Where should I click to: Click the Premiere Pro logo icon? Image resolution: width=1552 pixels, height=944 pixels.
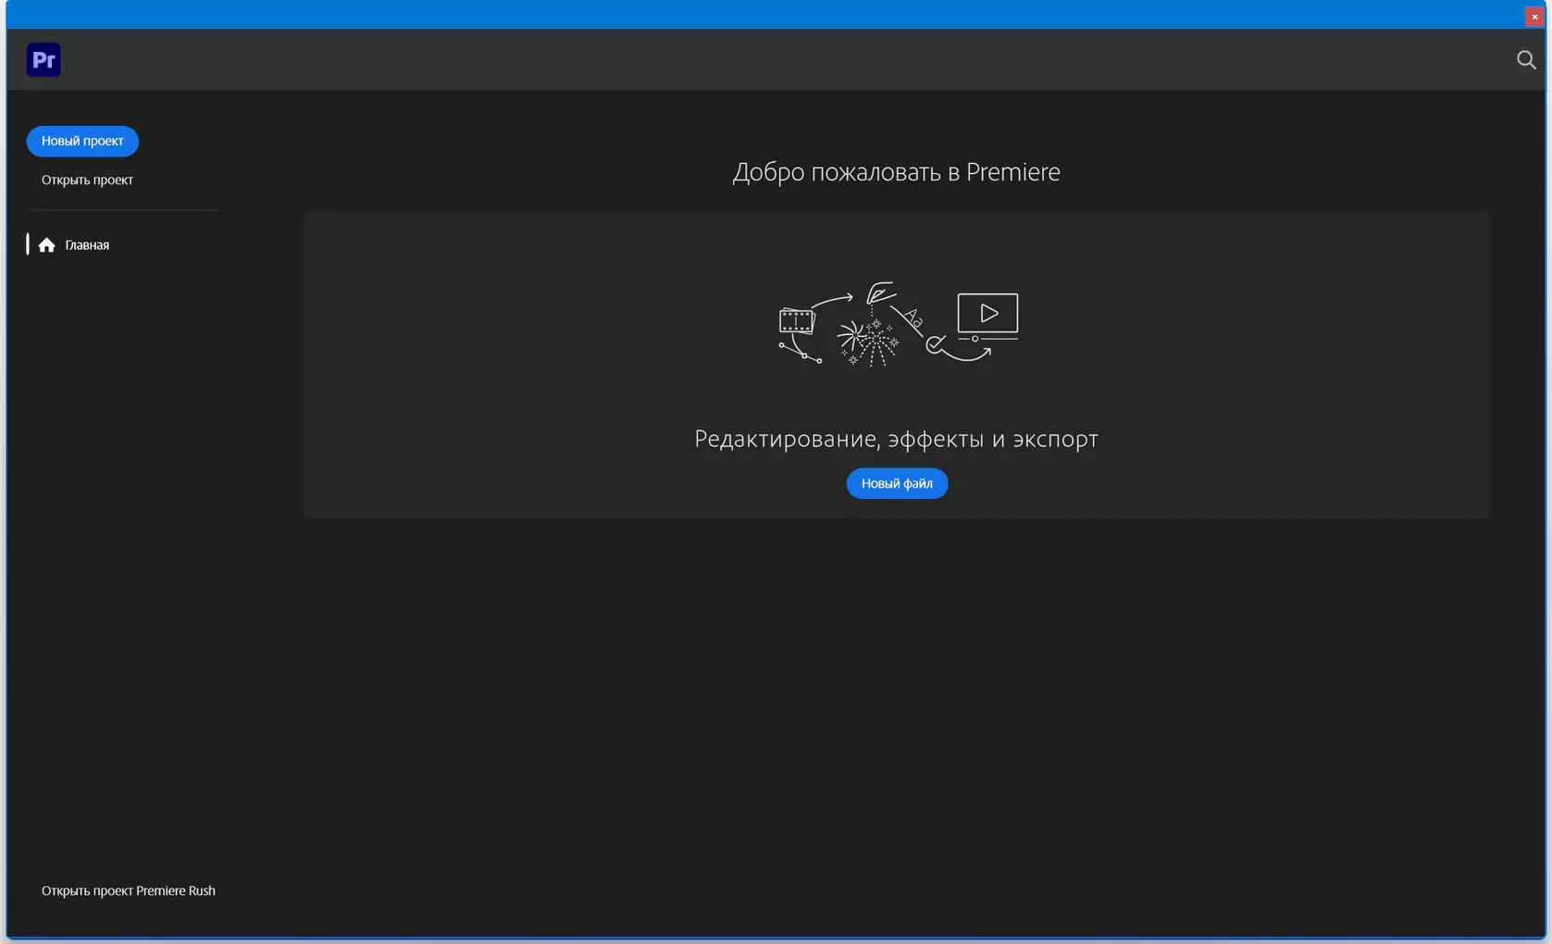pos(43,60)
